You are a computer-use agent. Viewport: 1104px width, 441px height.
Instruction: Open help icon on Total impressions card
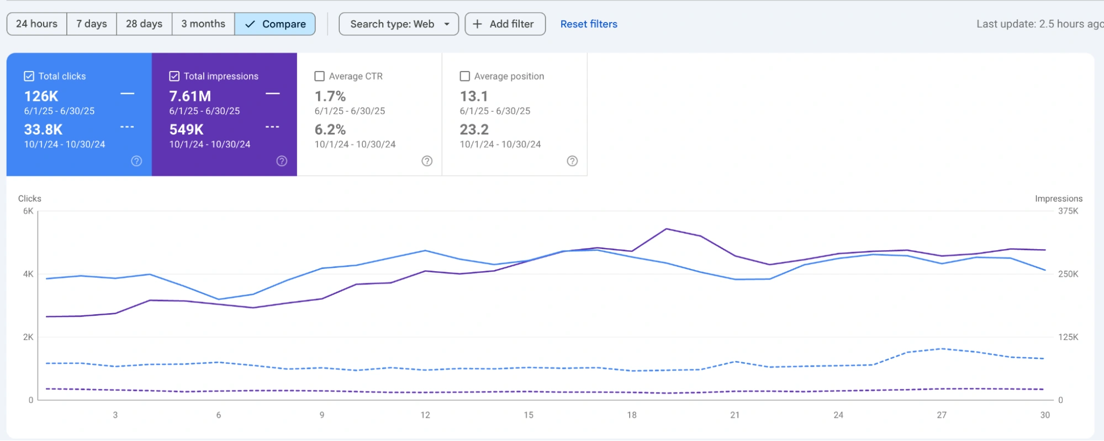click(x=282, y=161)
